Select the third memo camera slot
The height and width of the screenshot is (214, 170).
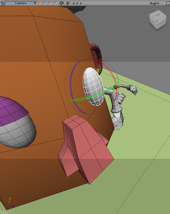point(50,3)
